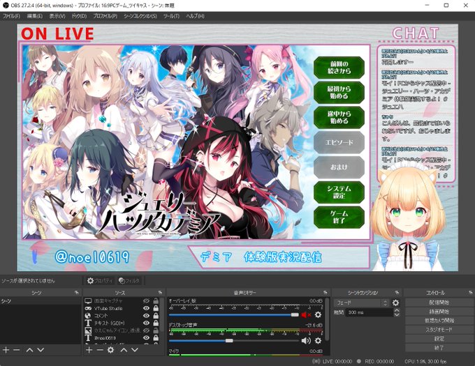The image size is (475, 366).
Task: Move source up in sources list
Action: click(x=124, y=350)
